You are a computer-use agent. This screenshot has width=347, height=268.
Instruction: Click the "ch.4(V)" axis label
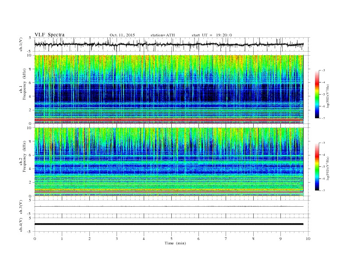click(21, 225)
